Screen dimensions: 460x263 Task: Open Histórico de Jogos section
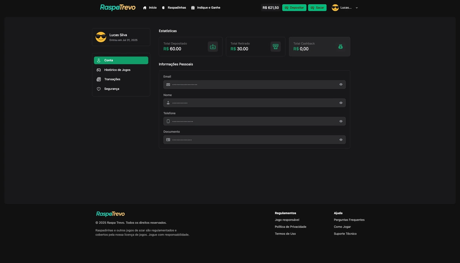coord(117,70)
